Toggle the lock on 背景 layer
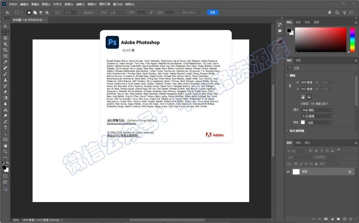 (350, 172)
